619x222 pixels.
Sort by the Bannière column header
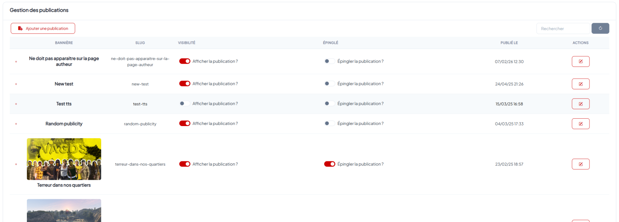[x=64, y=43]
